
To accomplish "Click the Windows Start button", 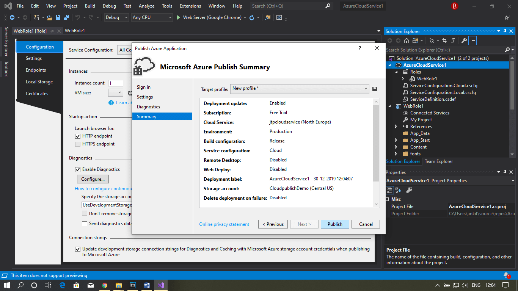I will point(7,285).
